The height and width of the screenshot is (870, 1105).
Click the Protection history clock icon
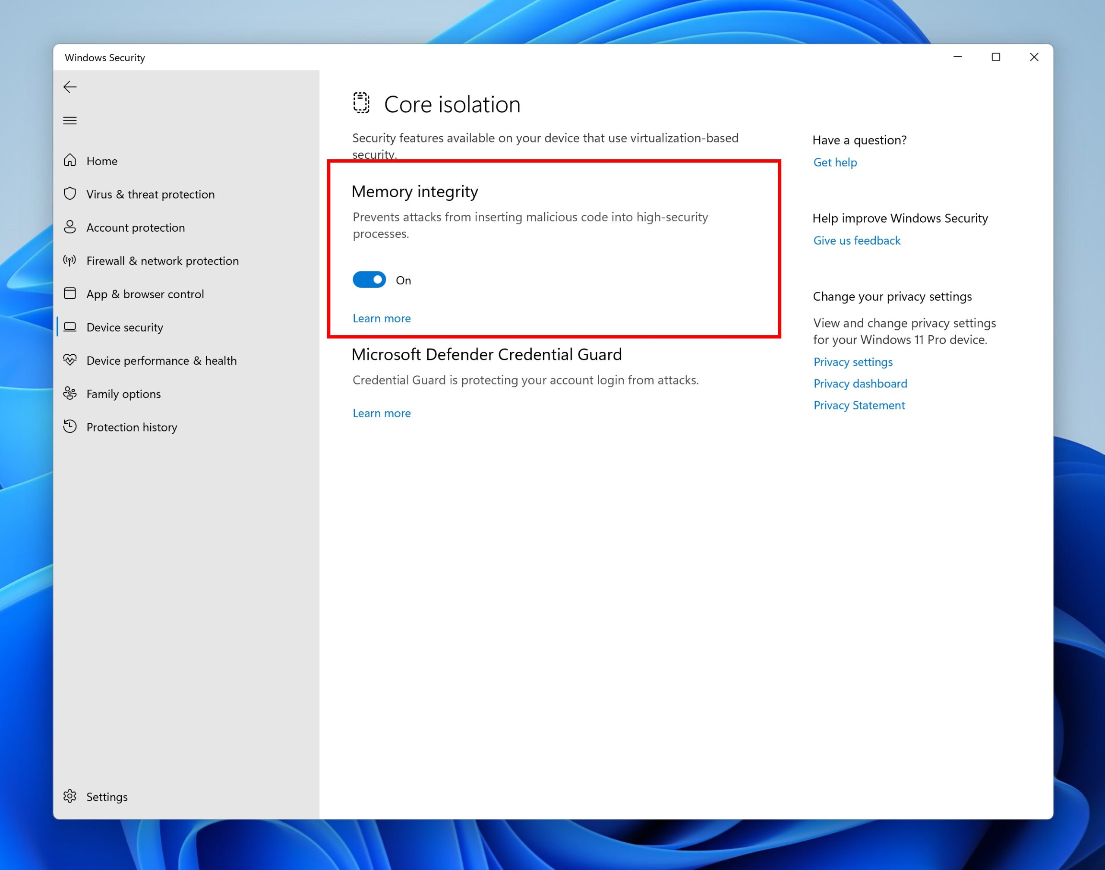70,426
